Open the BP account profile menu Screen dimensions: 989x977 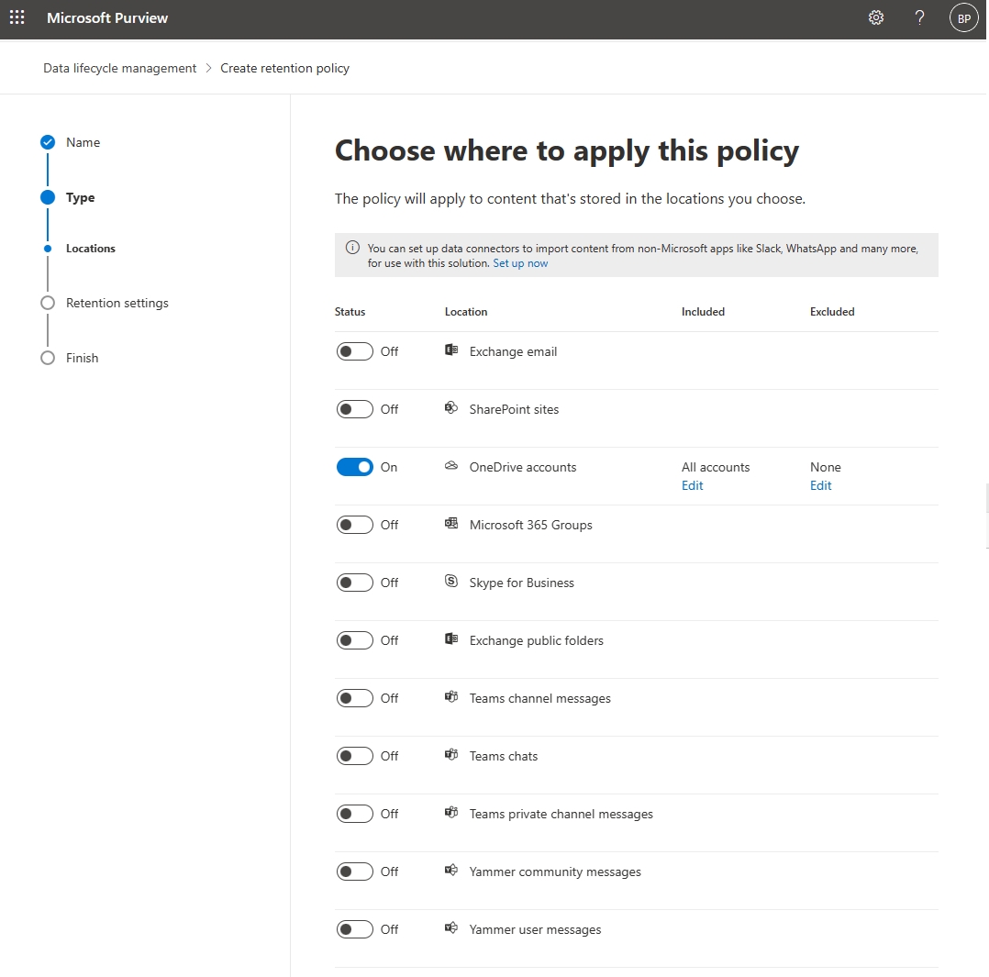pos(963,17)
